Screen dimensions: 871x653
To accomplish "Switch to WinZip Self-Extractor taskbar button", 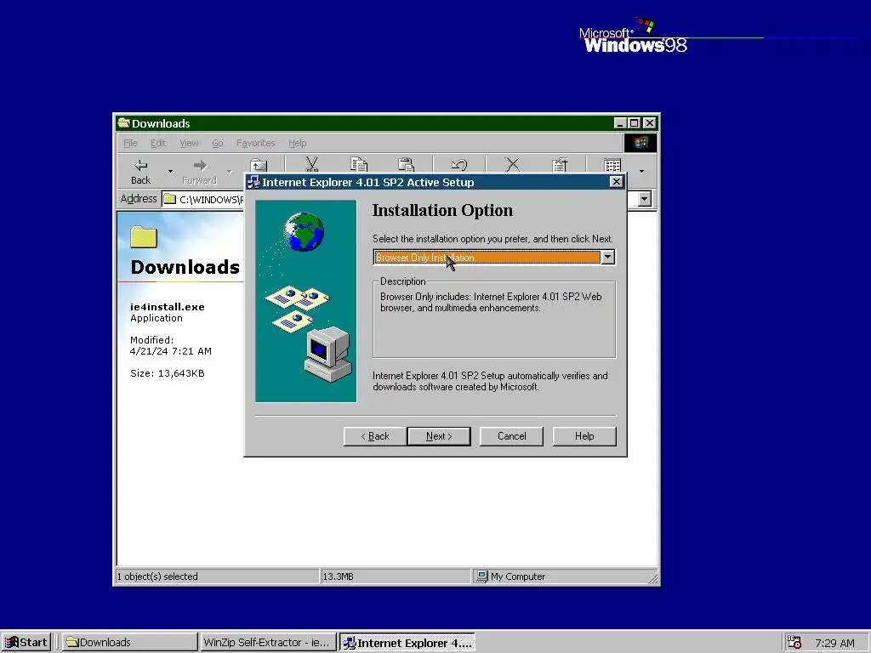I will coord(268,642).
